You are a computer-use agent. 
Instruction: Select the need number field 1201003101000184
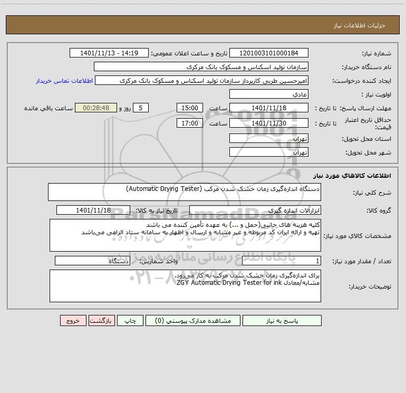[269, 53]
